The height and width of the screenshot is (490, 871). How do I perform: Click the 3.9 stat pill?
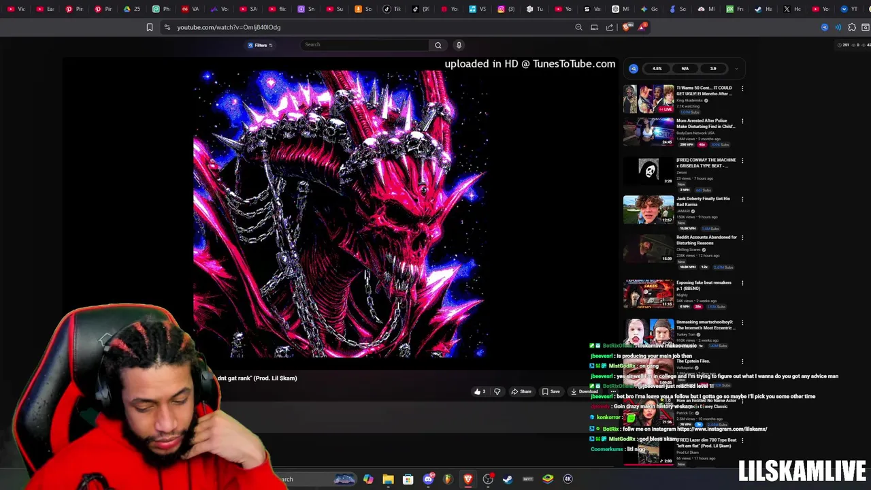tap(713, 69)
